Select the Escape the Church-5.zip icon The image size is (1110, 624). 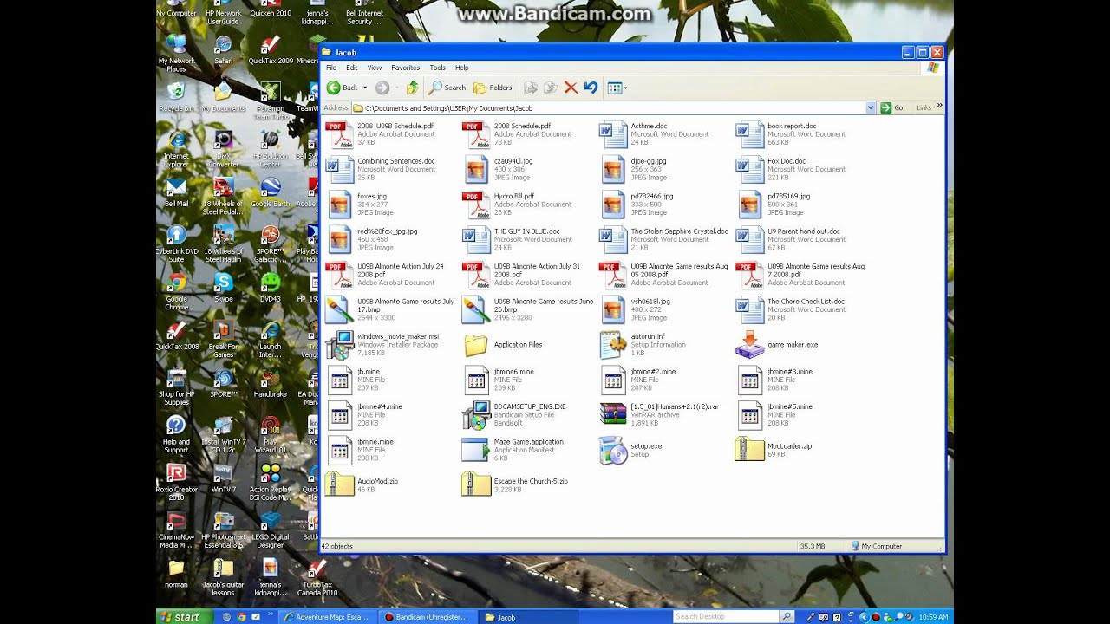476,484
